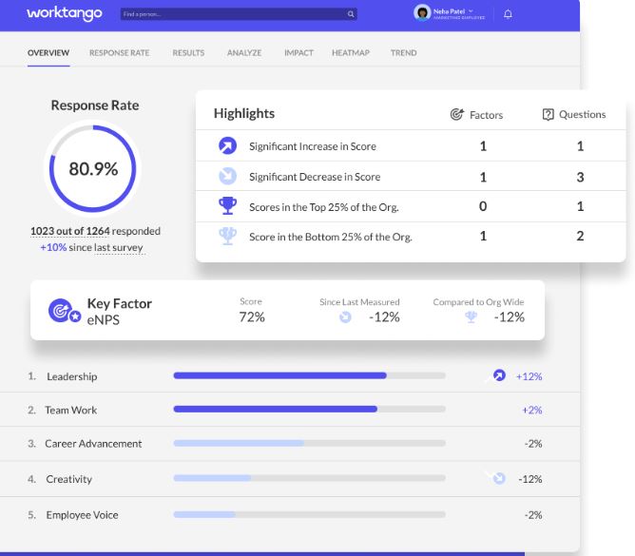Focus the Find a person search field

(239, 14)
